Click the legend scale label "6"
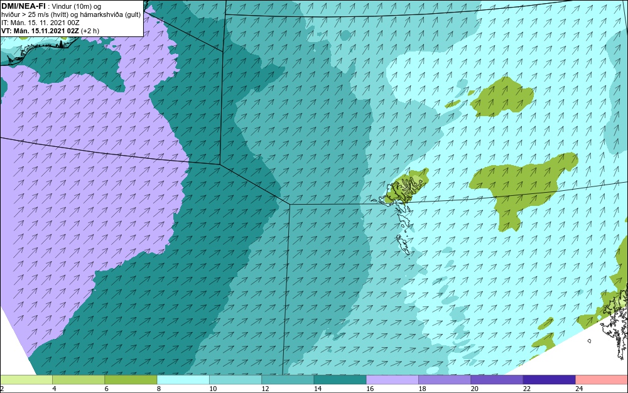Viewport: 628px width, 393px height. click(x=107, y=389)
